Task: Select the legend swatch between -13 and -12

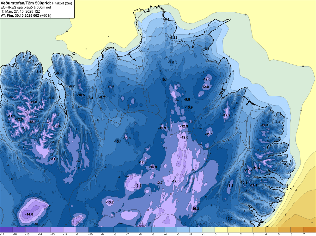Action: point(57,230)
